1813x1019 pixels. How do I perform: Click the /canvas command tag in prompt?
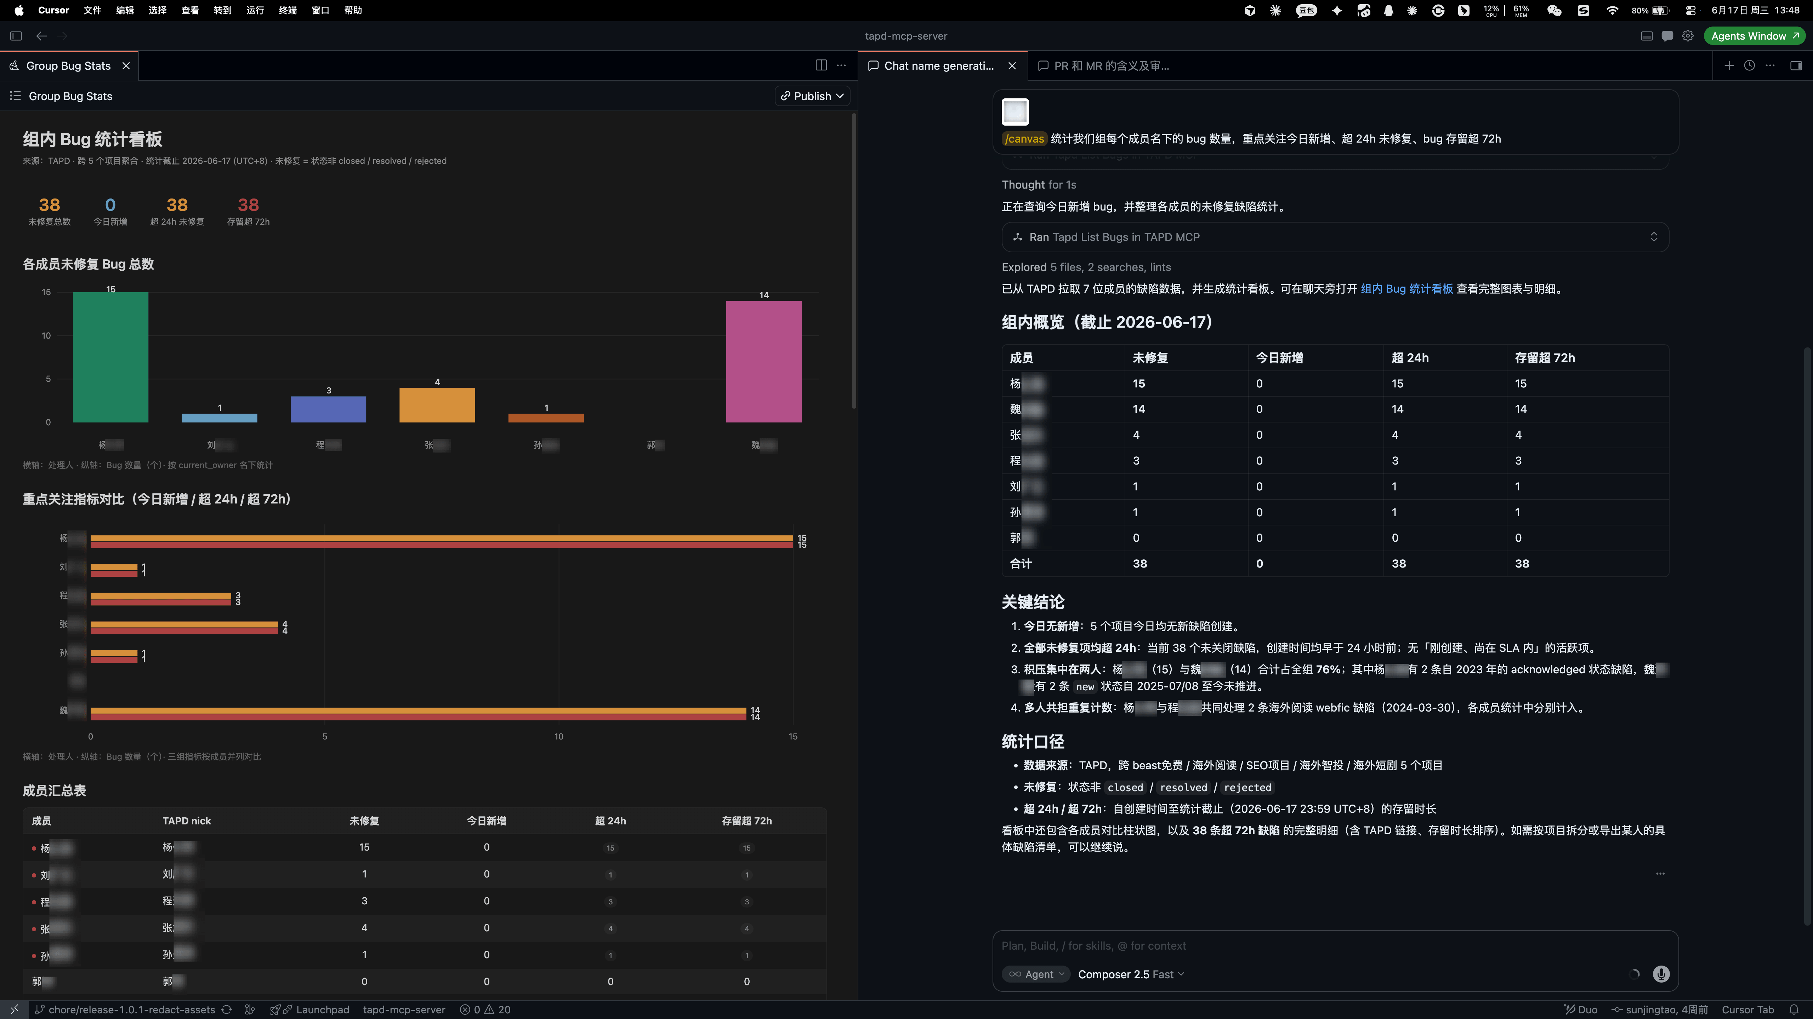(x=1024, y=139)
